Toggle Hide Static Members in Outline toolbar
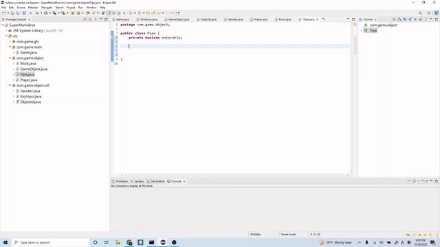The width and height of the screenshot is (440, 247). 410,19
